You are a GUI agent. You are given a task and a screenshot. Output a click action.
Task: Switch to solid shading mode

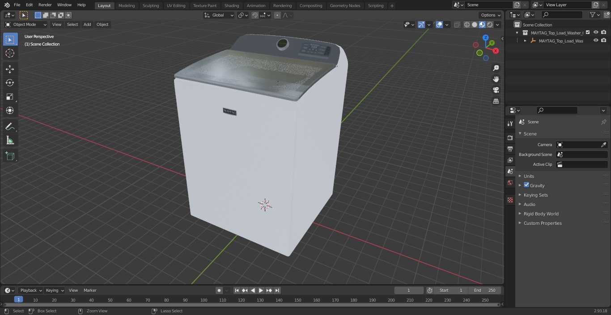(475, 25)
